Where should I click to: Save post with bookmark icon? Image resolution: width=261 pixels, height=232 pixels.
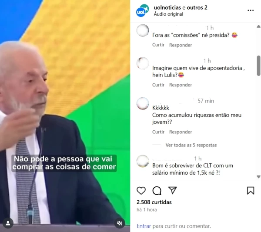[x=251, y=190]
